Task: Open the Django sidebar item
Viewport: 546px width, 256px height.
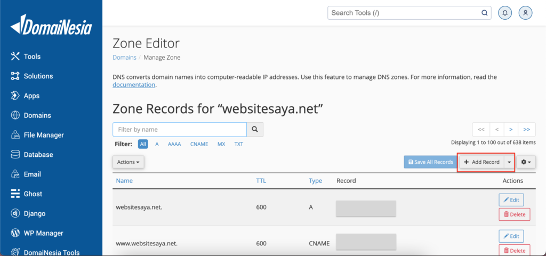Action: point(35,213)
